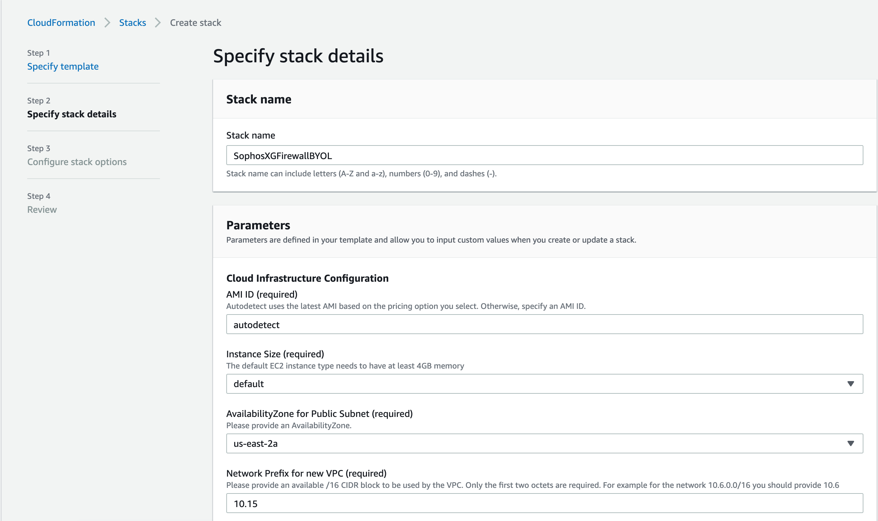Click the arrow on the Instance Size dropdown
878x521 pixels.
[850, 384]
